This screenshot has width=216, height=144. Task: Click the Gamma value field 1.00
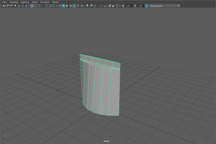coord(140,6)
